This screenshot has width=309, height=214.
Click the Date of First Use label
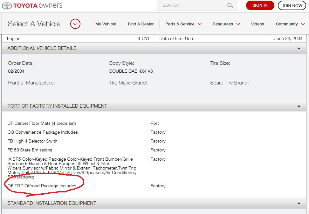pyautogui.click(x=176, y=39)
